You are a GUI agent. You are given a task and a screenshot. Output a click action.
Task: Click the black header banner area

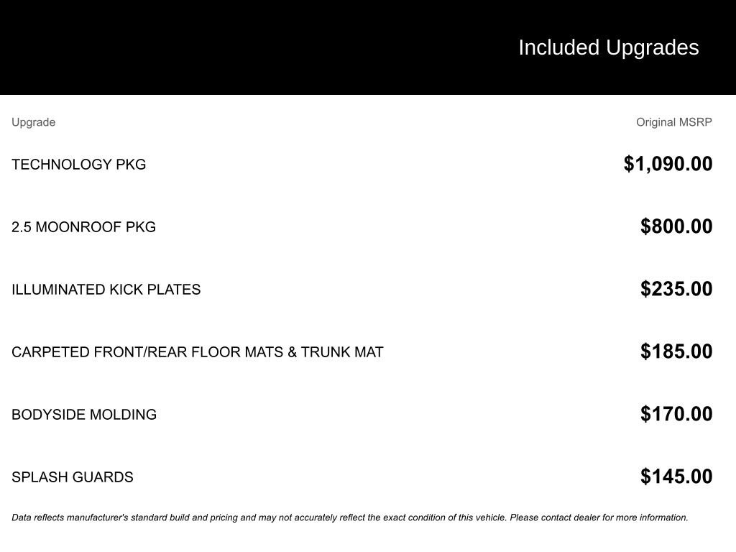point(368,47)
